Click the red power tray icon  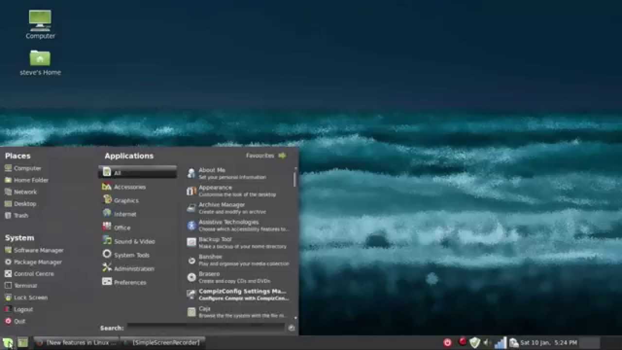click(x=448, y=343)
